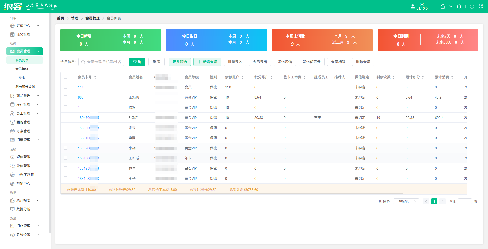This screenshot has height=249, width=488.
Task: Check the row checkbox for member 悠悠
Action: pos(66,107)
